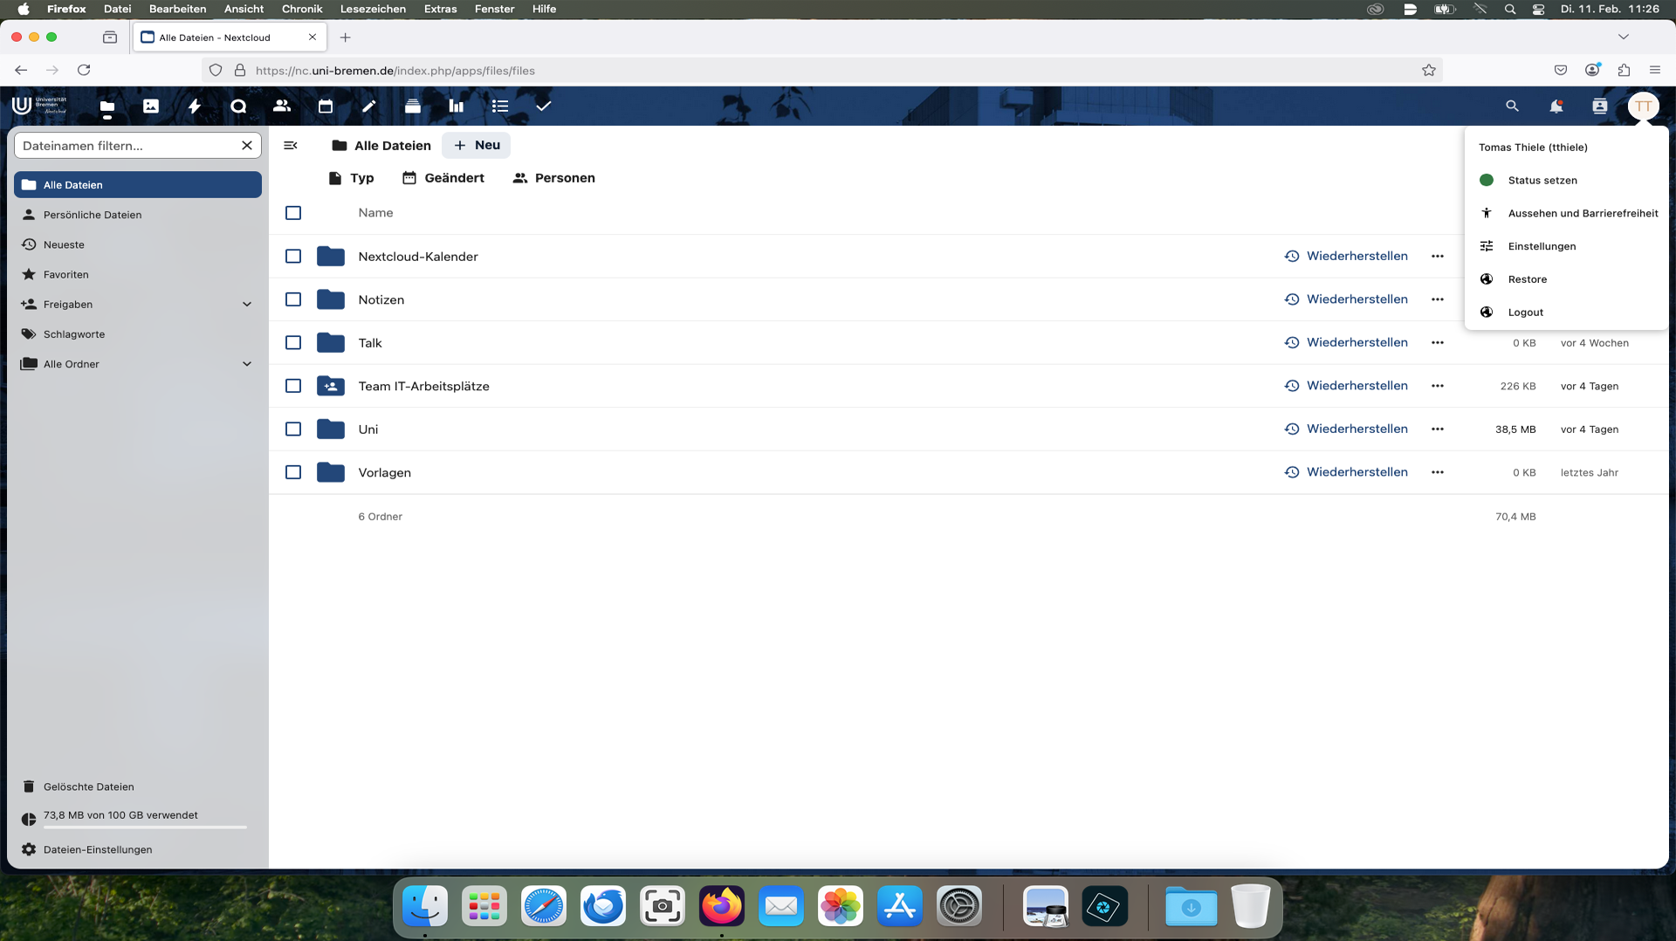Click Wiederherstellen for the Talk folder
This screenshot has height=941, width=1676.
click(x=1346, y=343)
